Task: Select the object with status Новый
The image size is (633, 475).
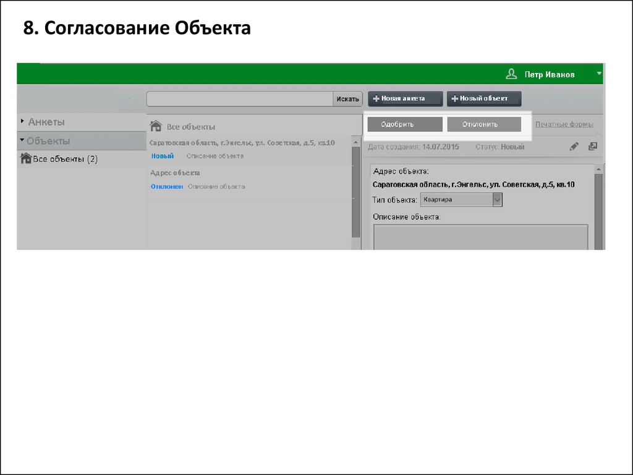Action: pyautogui.click(x=163, y=156)
